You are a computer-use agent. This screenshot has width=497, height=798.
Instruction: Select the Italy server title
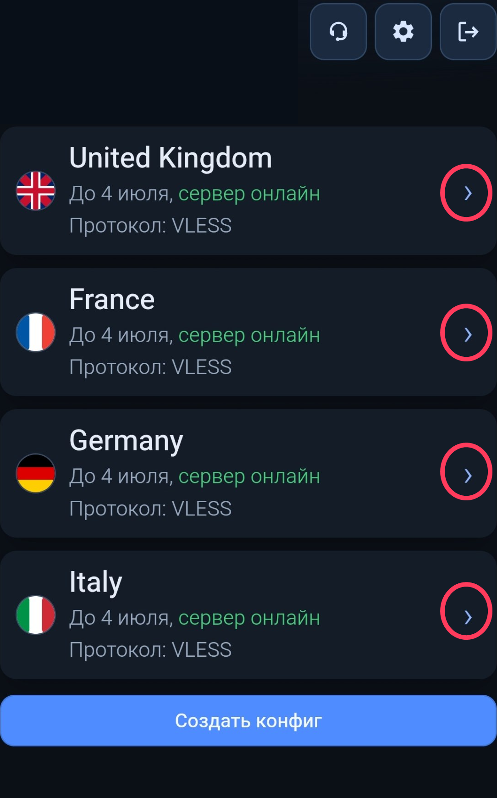[x=95, y=582]
